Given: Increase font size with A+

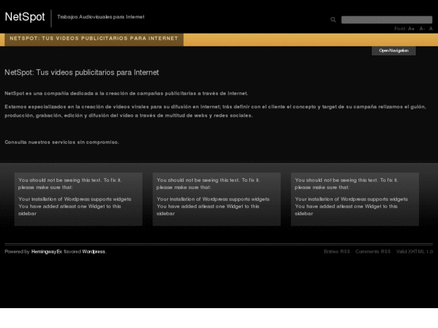Looking at the screenshot, I should point(411,28).
